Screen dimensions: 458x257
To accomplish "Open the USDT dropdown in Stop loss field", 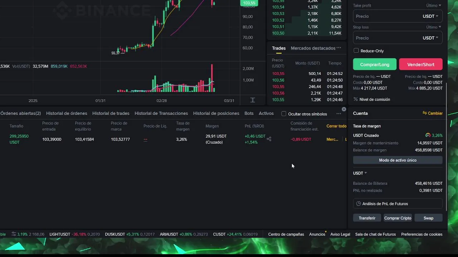I will coord(430,38).
